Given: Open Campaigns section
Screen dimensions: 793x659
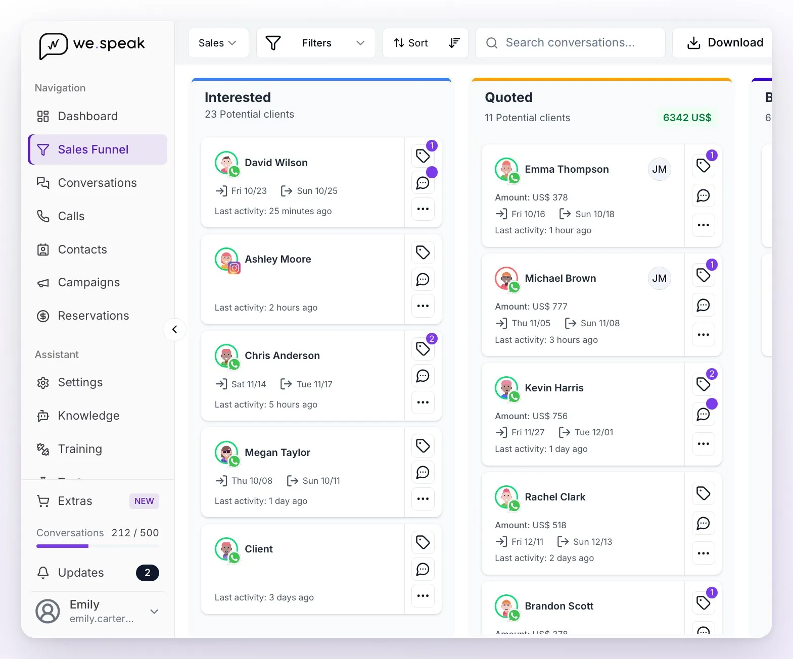Looking at the screenshot, I should pos(98,282).
